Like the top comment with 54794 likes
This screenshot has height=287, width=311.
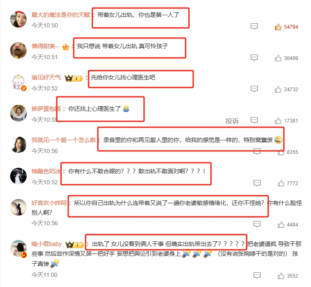(278, 27)
